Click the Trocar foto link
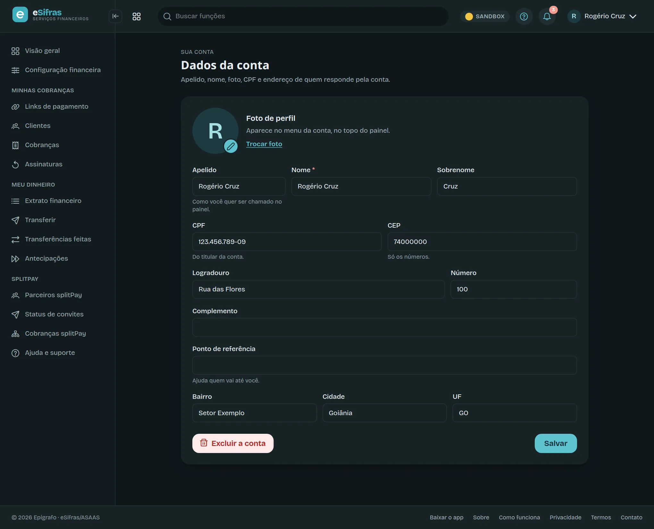654x529 pixels. 264,144
